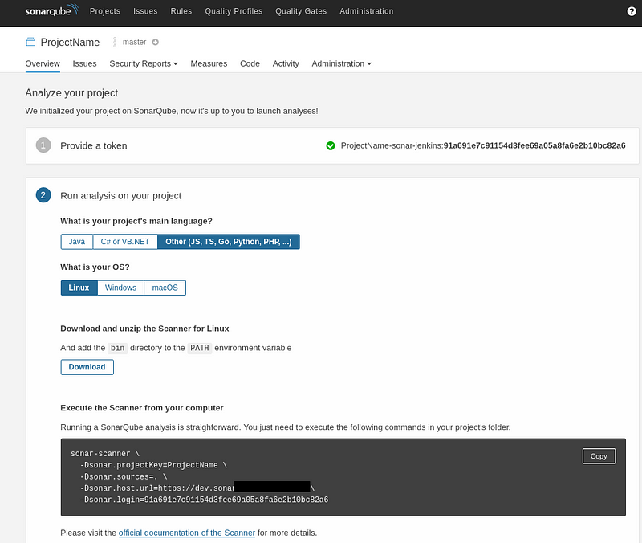Click the step 1 circle badge
The height and width of the screenshot is (543, 642).
point(43,145)
